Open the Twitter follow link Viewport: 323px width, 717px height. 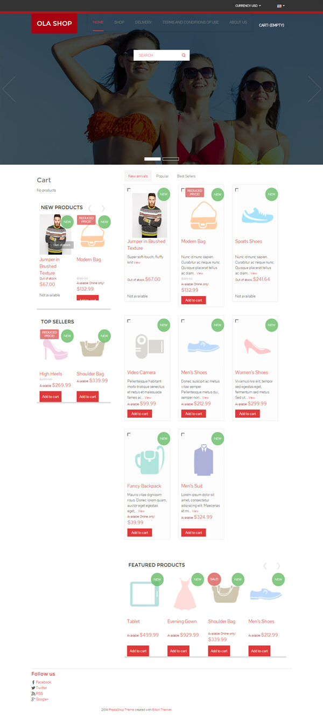point(41,688)
